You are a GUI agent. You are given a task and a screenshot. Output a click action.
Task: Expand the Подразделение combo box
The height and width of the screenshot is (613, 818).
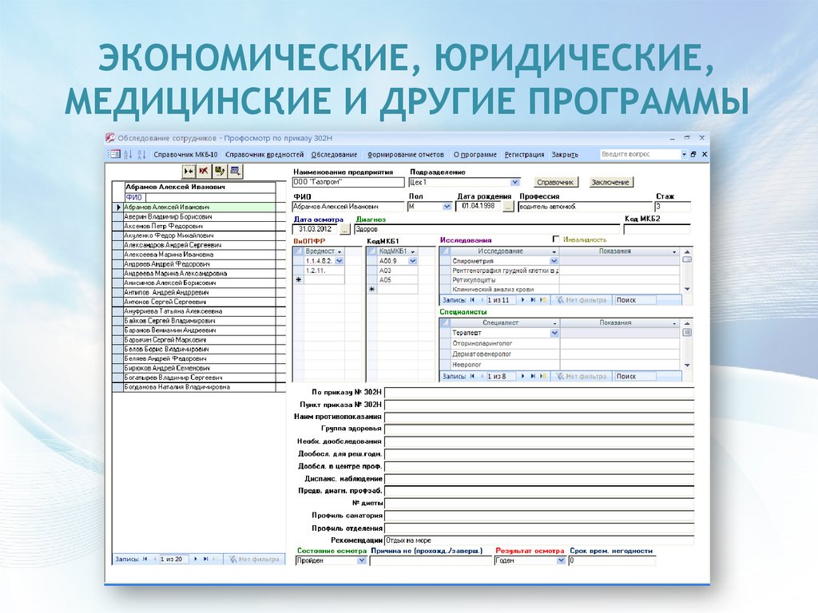click(515, 183)
